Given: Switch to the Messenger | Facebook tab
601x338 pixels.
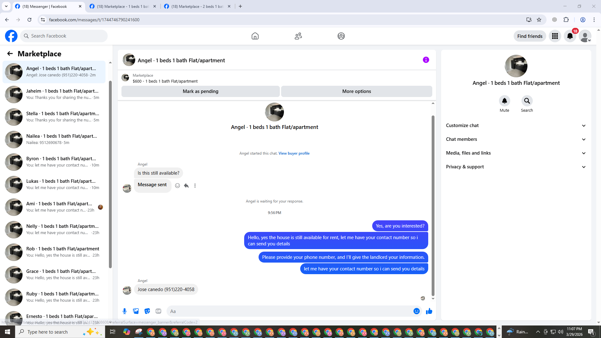Looking at the screenshot, I should pyautogui.click(x=49, y=6).
